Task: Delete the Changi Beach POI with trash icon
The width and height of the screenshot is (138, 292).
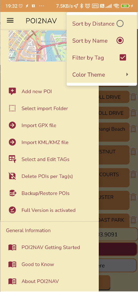Action: click(x=133, y=129)
